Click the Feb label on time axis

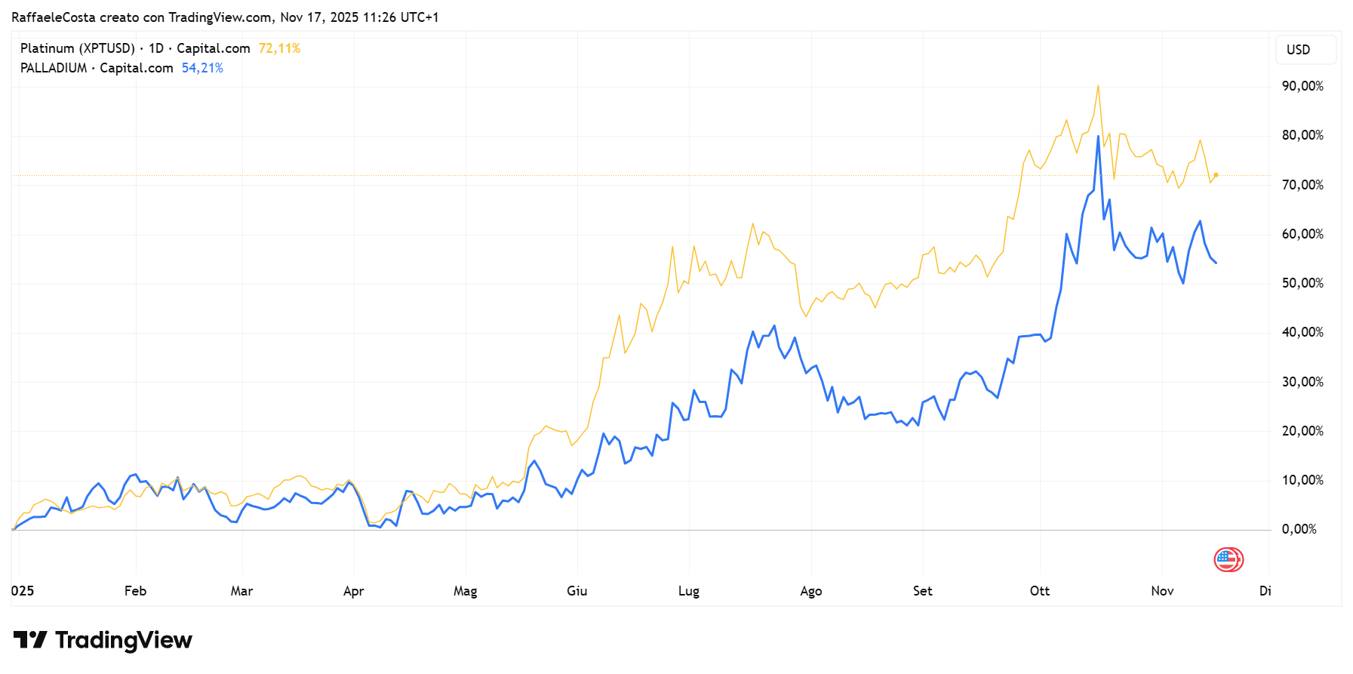135,591
